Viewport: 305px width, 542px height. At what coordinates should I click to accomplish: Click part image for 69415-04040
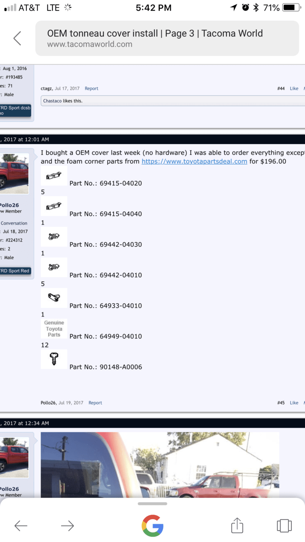54,206
